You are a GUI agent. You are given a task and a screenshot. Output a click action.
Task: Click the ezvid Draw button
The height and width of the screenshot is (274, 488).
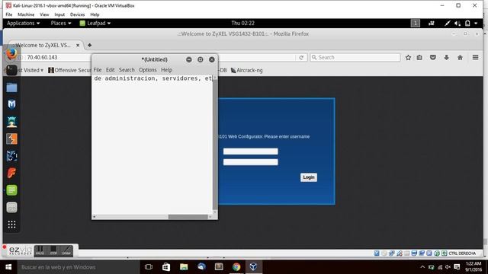pos(66,250)
